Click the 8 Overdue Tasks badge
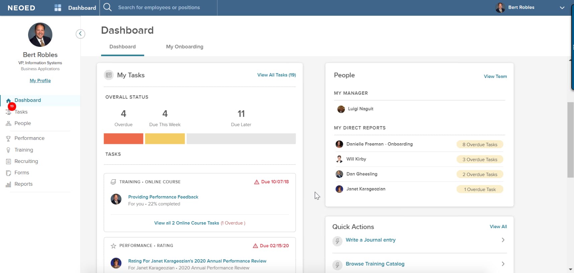 (480, 145)
